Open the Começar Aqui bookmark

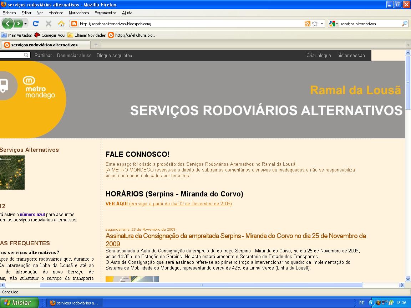click(x=50, y=35)
